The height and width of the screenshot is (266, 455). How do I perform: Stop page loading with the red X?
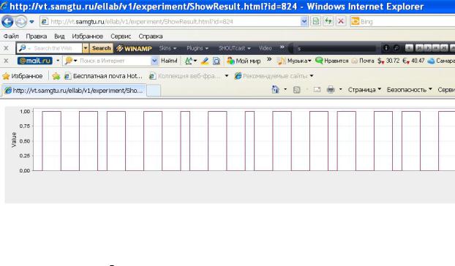[x=341, y=22]
